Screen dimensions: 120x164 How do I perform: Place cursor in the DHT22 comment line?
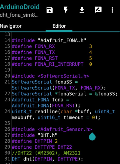(x=46, y=153)
